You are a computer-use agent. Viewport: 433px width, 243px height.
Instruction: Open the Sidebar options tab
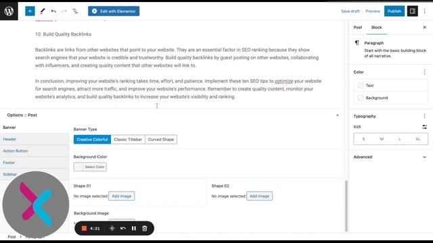(35, 174)
